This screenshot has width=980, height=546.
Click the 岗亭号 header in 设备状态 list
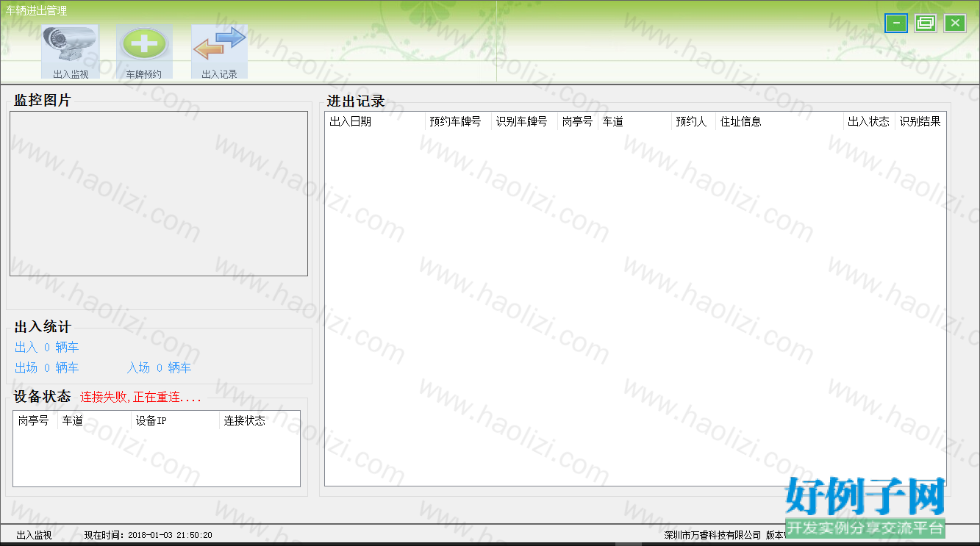click(35, 421)
